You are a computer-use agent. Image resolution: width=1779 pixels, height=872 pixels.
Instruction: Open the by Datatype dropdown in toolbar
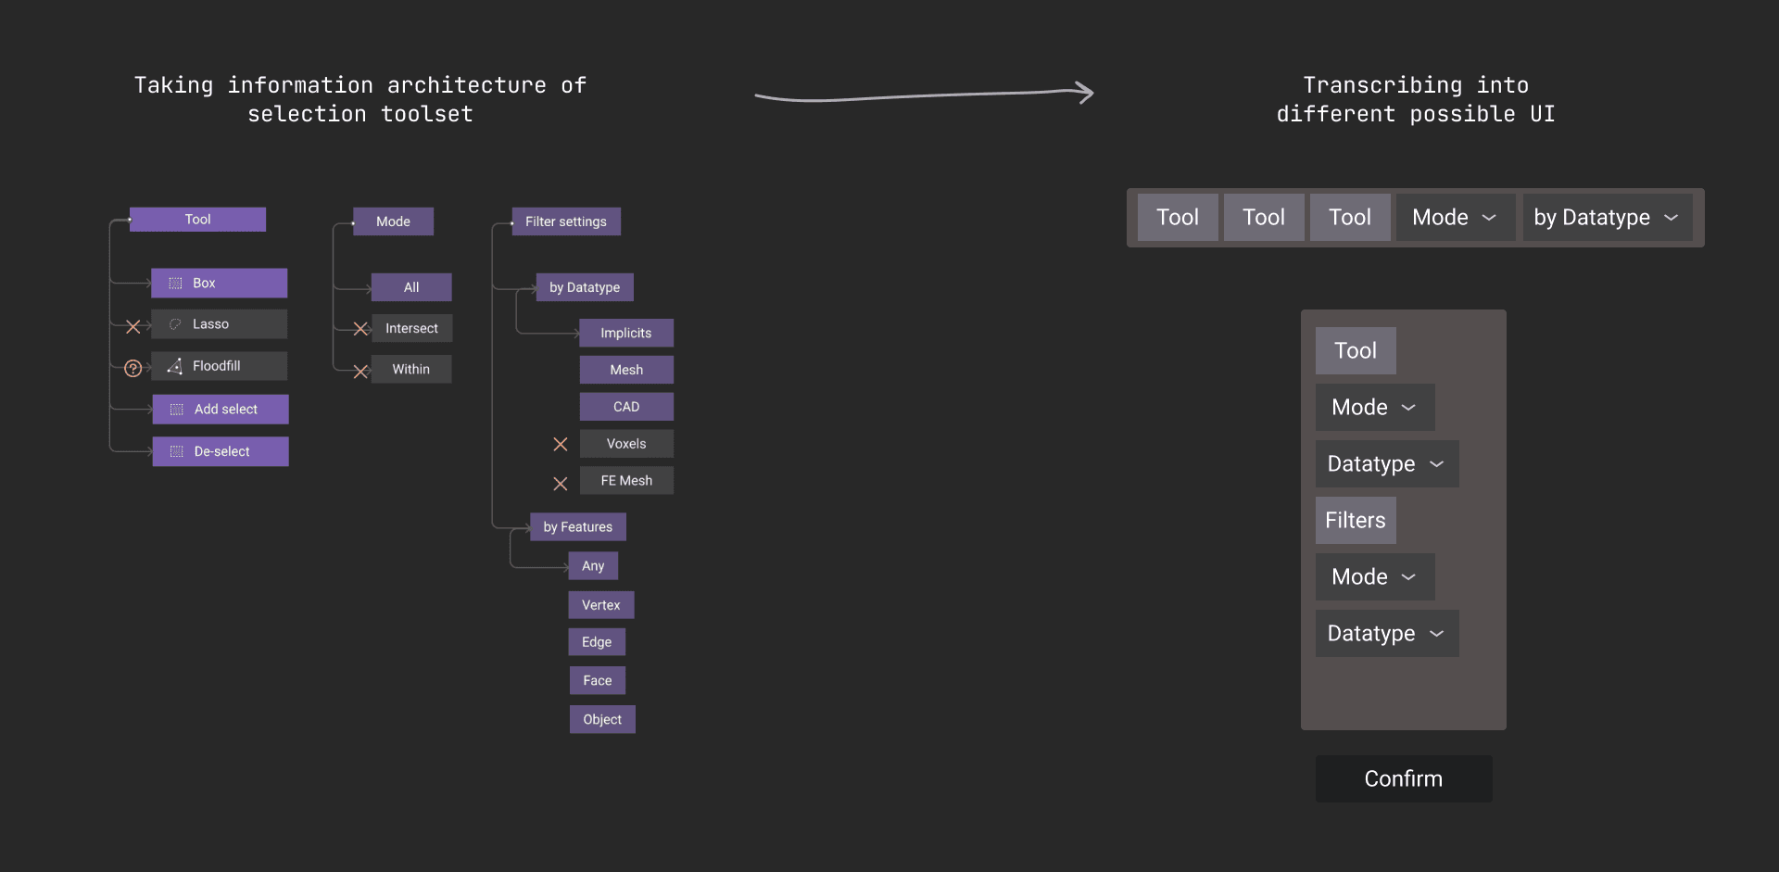click(1608, 218)
